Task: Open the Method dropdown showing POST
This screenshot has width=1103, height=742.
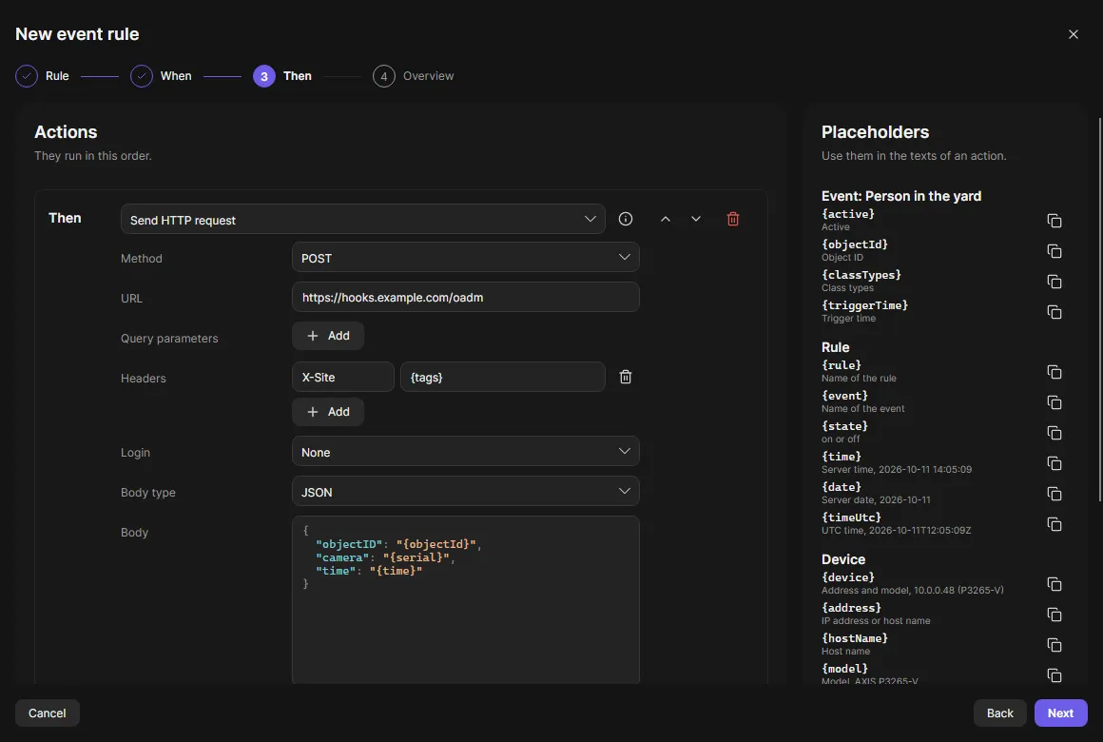Action: (x=466, y=257)
